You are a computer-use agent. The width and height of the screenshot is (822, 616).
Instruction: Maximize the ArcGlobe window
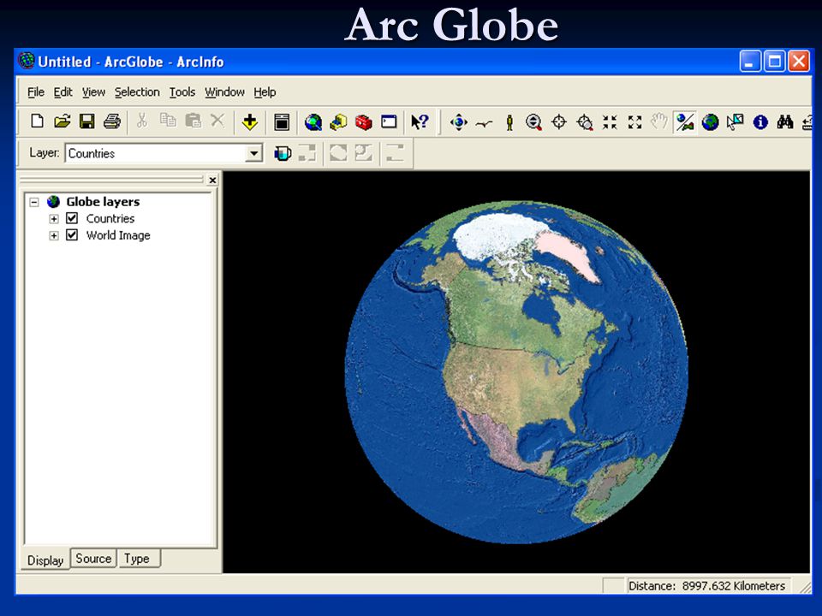coord(774,62)
